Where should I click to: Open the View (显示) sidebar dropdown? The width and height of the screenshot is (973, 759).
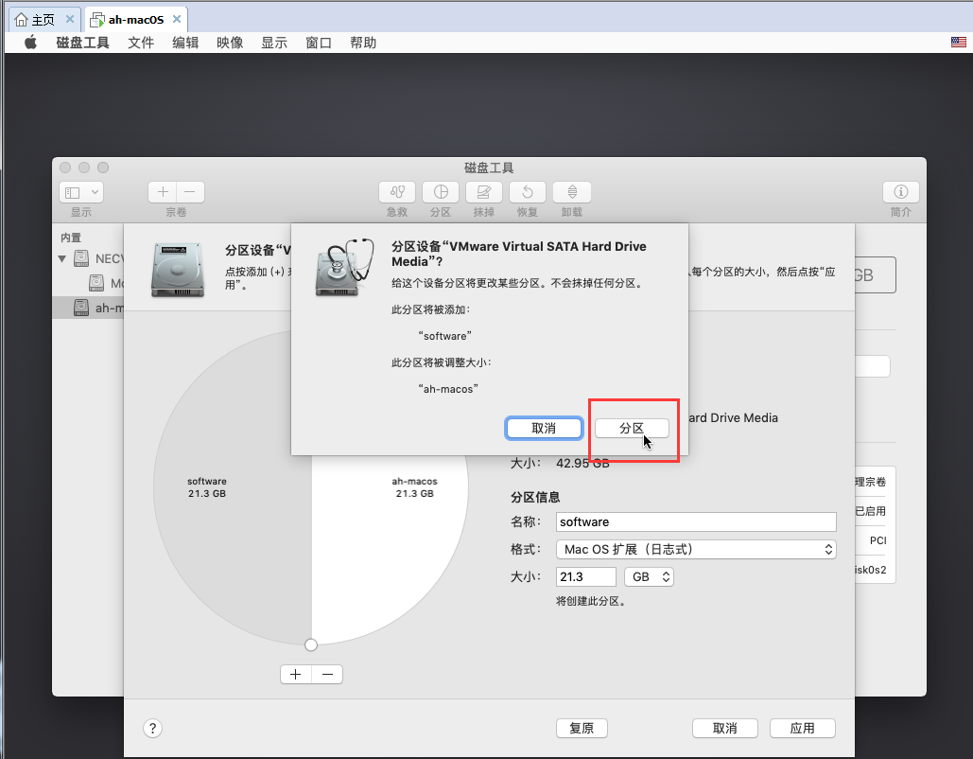[x=81, y=192]
